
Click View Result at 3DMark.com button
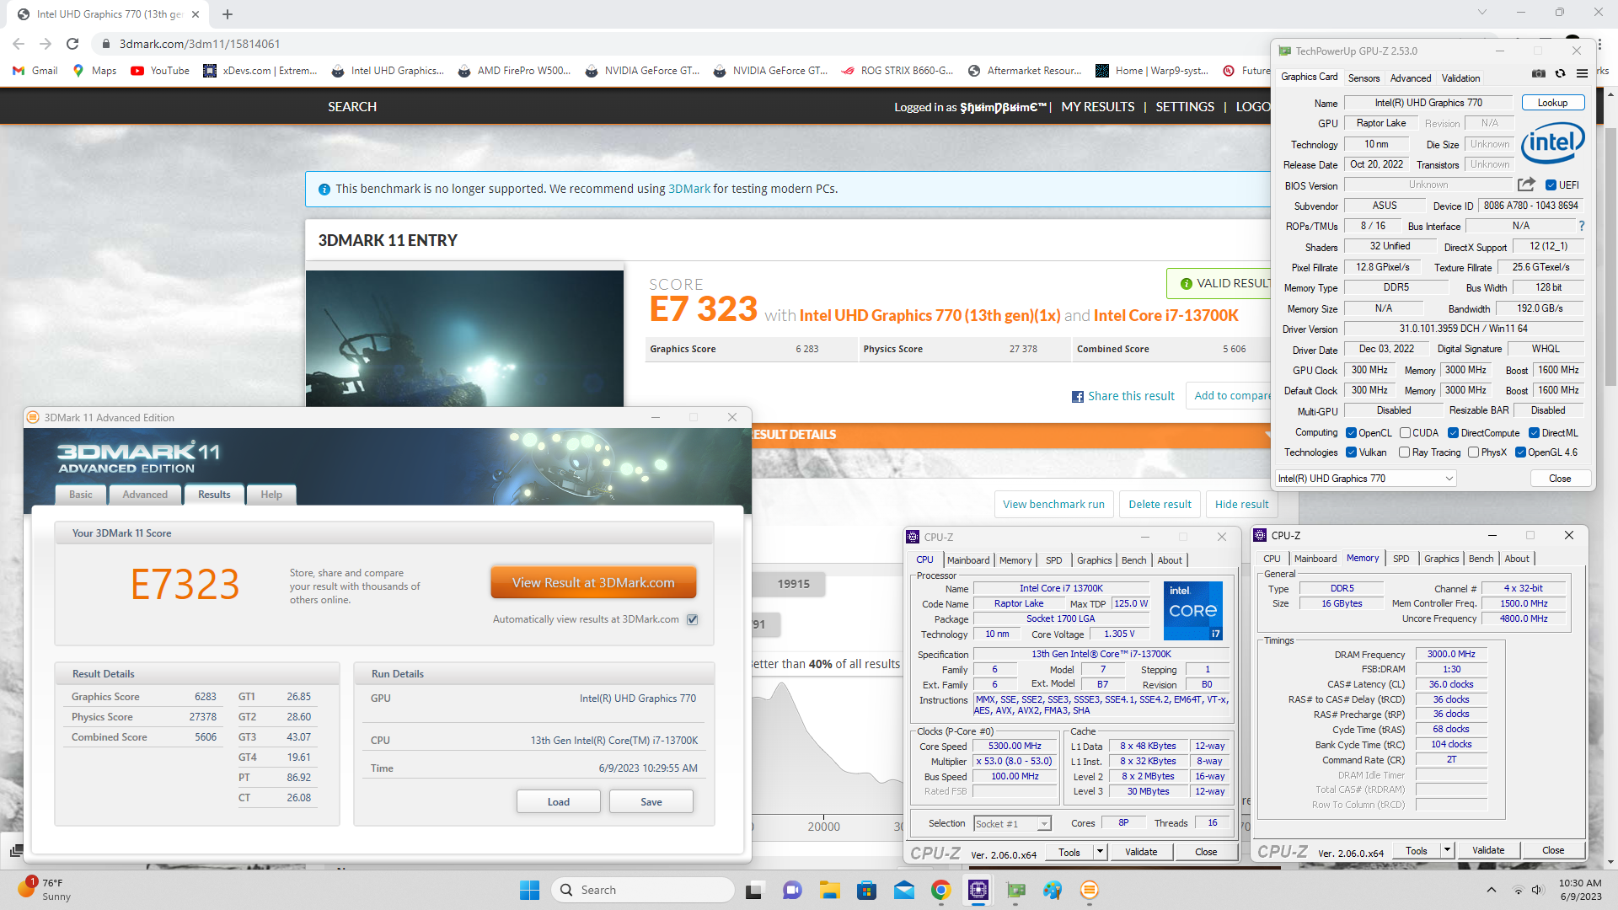[x=593, y=583]
